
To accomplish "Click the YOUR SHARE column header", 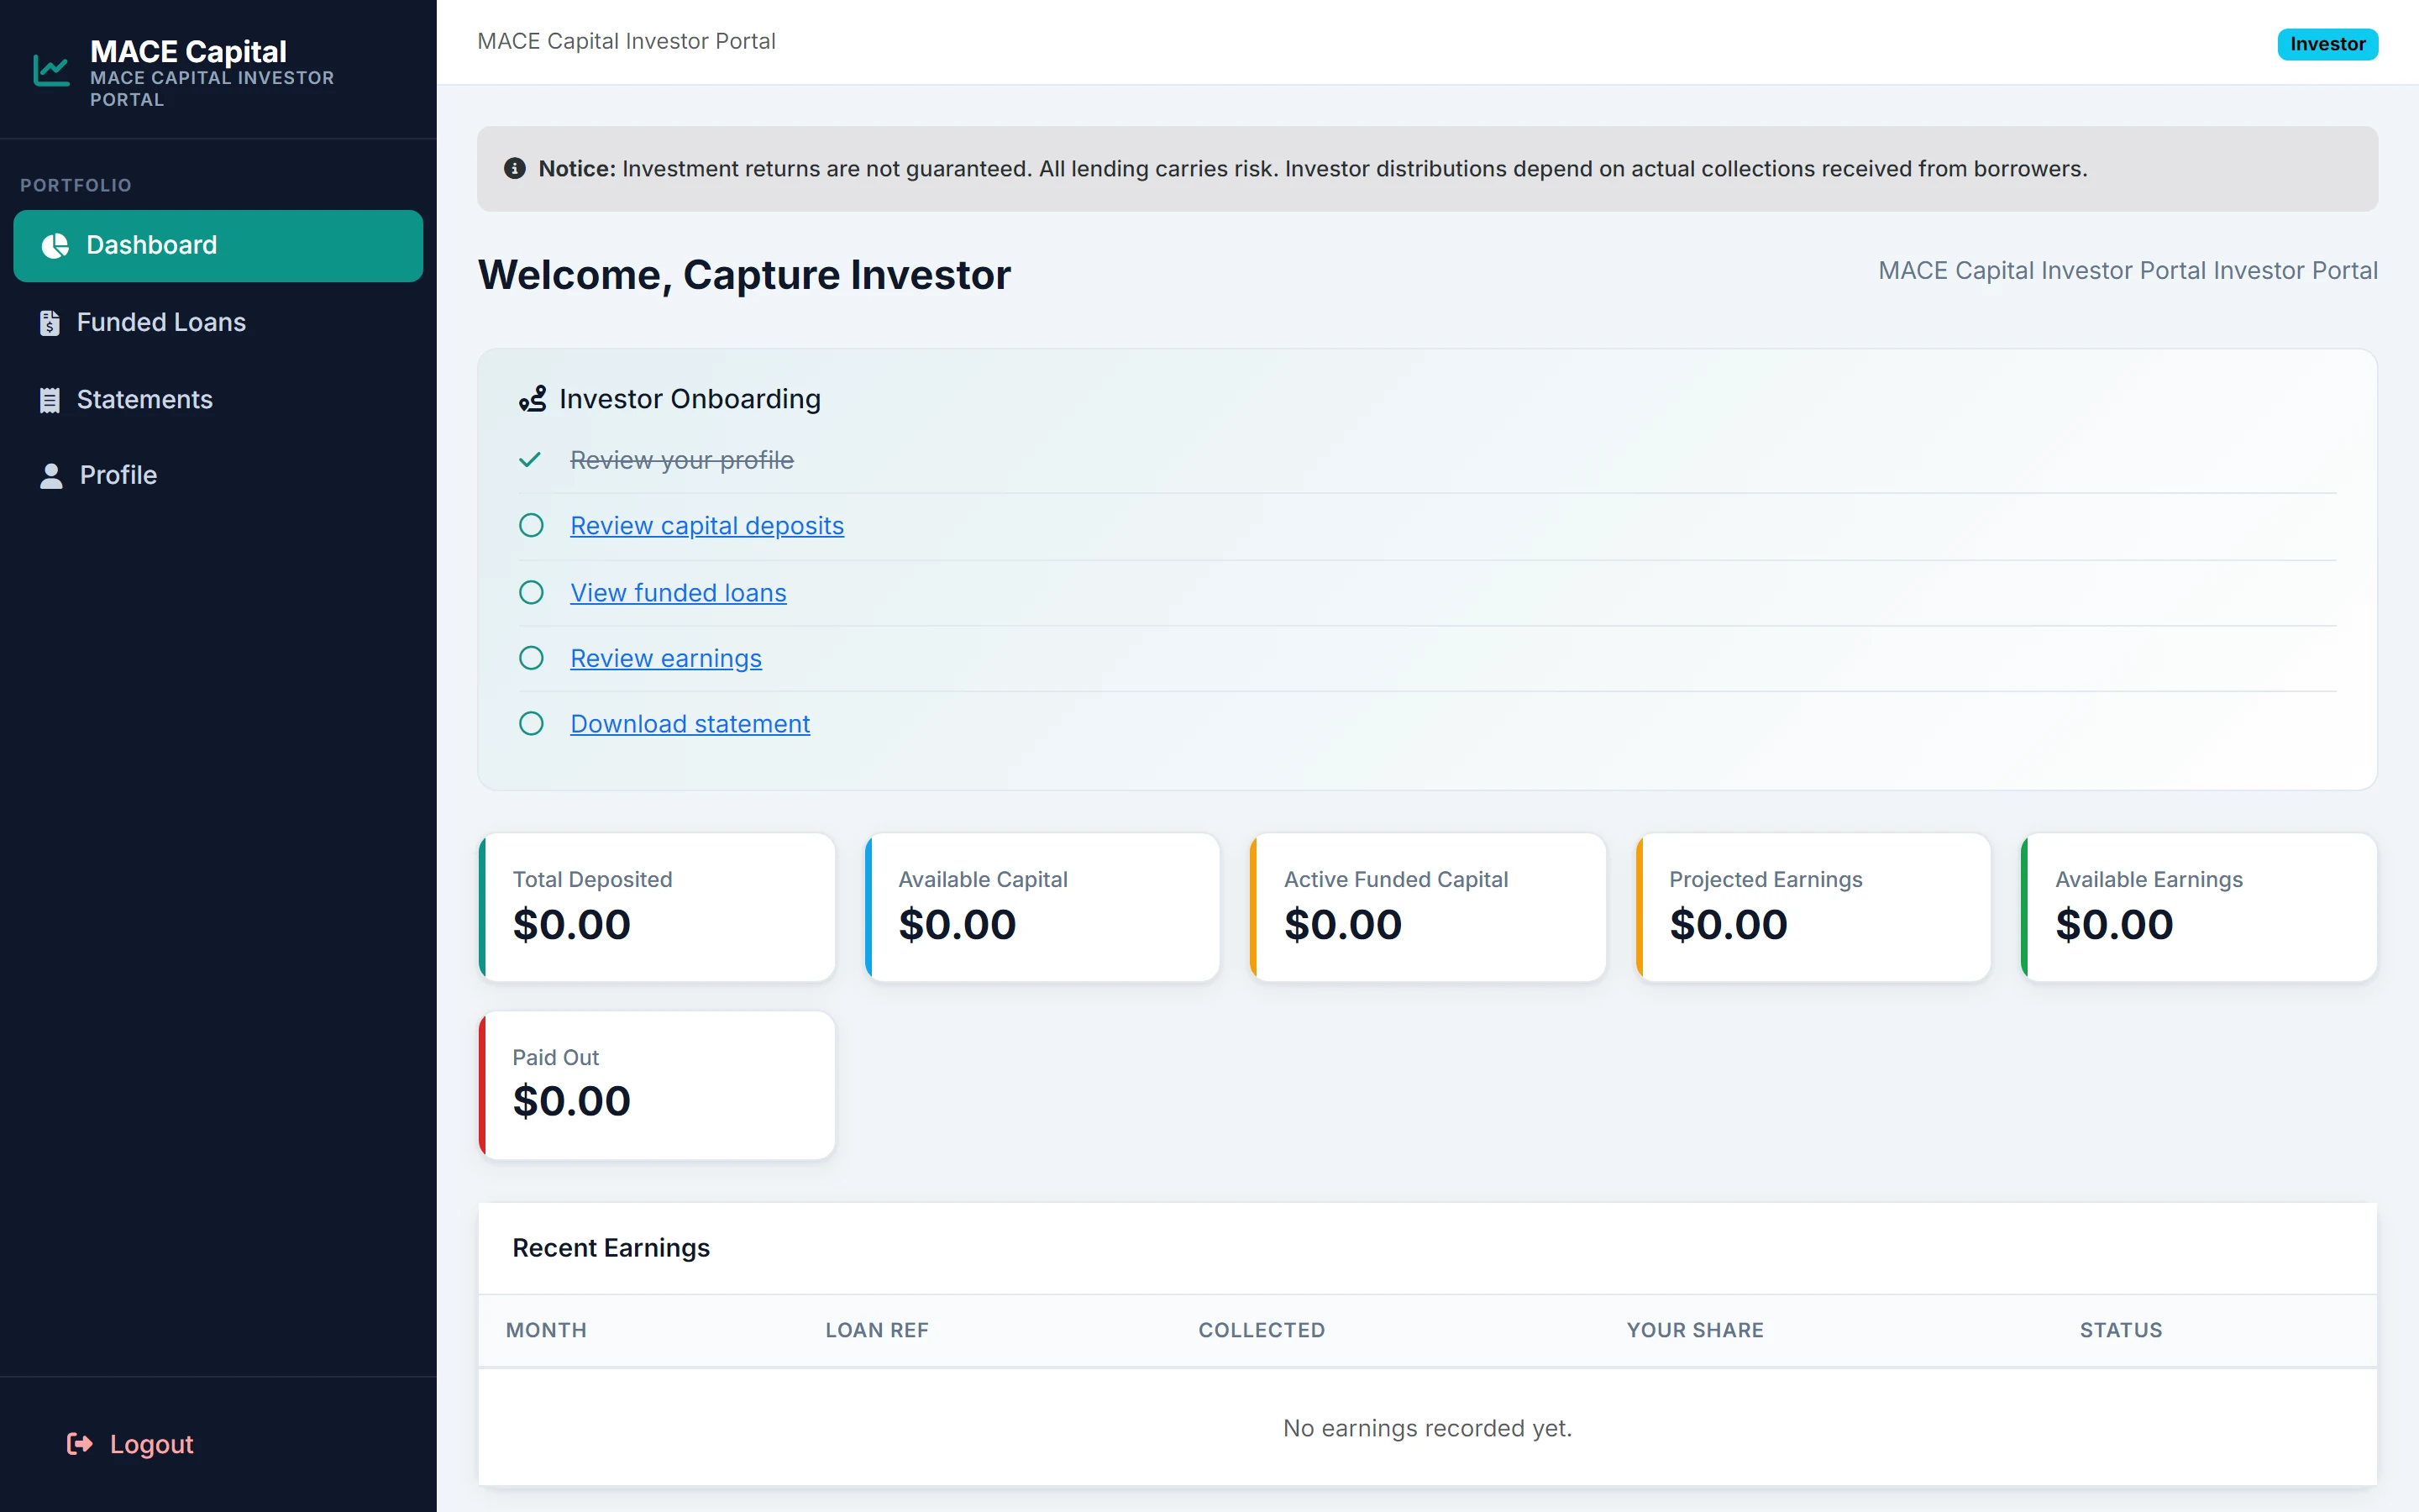I will click(1694, 1330).
